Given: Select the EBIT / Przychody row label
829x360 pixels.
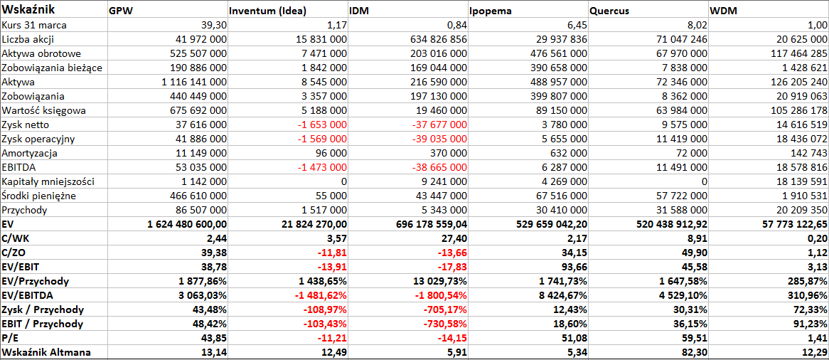Looking at the screenshot, I should 42,325.
